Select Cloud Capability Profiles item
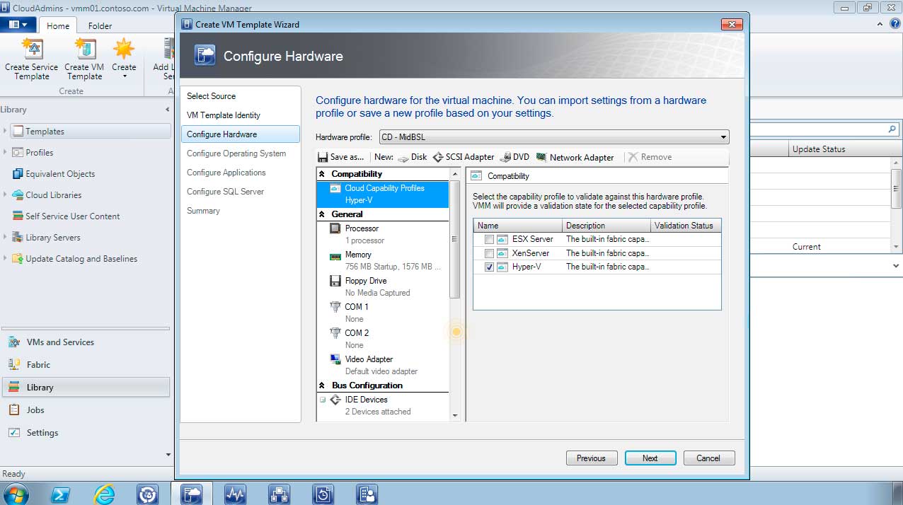The image size is (903, 505). (383, 194)
